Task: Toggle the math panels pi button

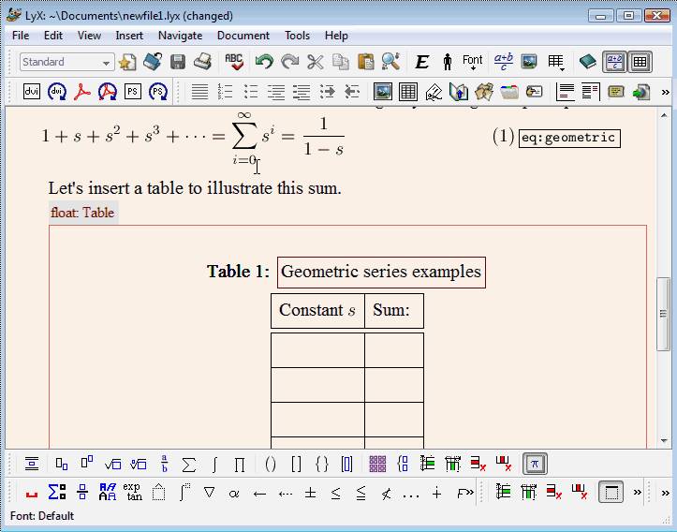Action: tap(535, 464)
